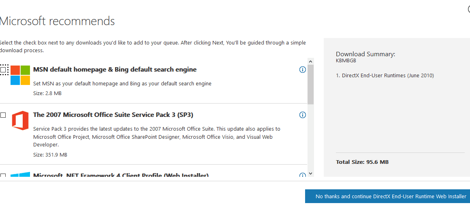Click the blue Windows logo for .NET Framework
Image resolution: width=470 pixels, height=214 pixels.
tap(20, 174)
